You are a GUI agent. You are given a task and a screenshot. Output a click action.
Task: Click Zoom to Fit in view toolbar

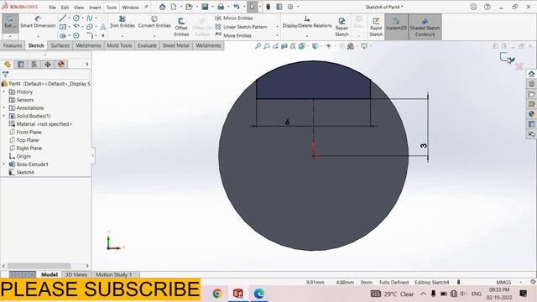[258, 46]
